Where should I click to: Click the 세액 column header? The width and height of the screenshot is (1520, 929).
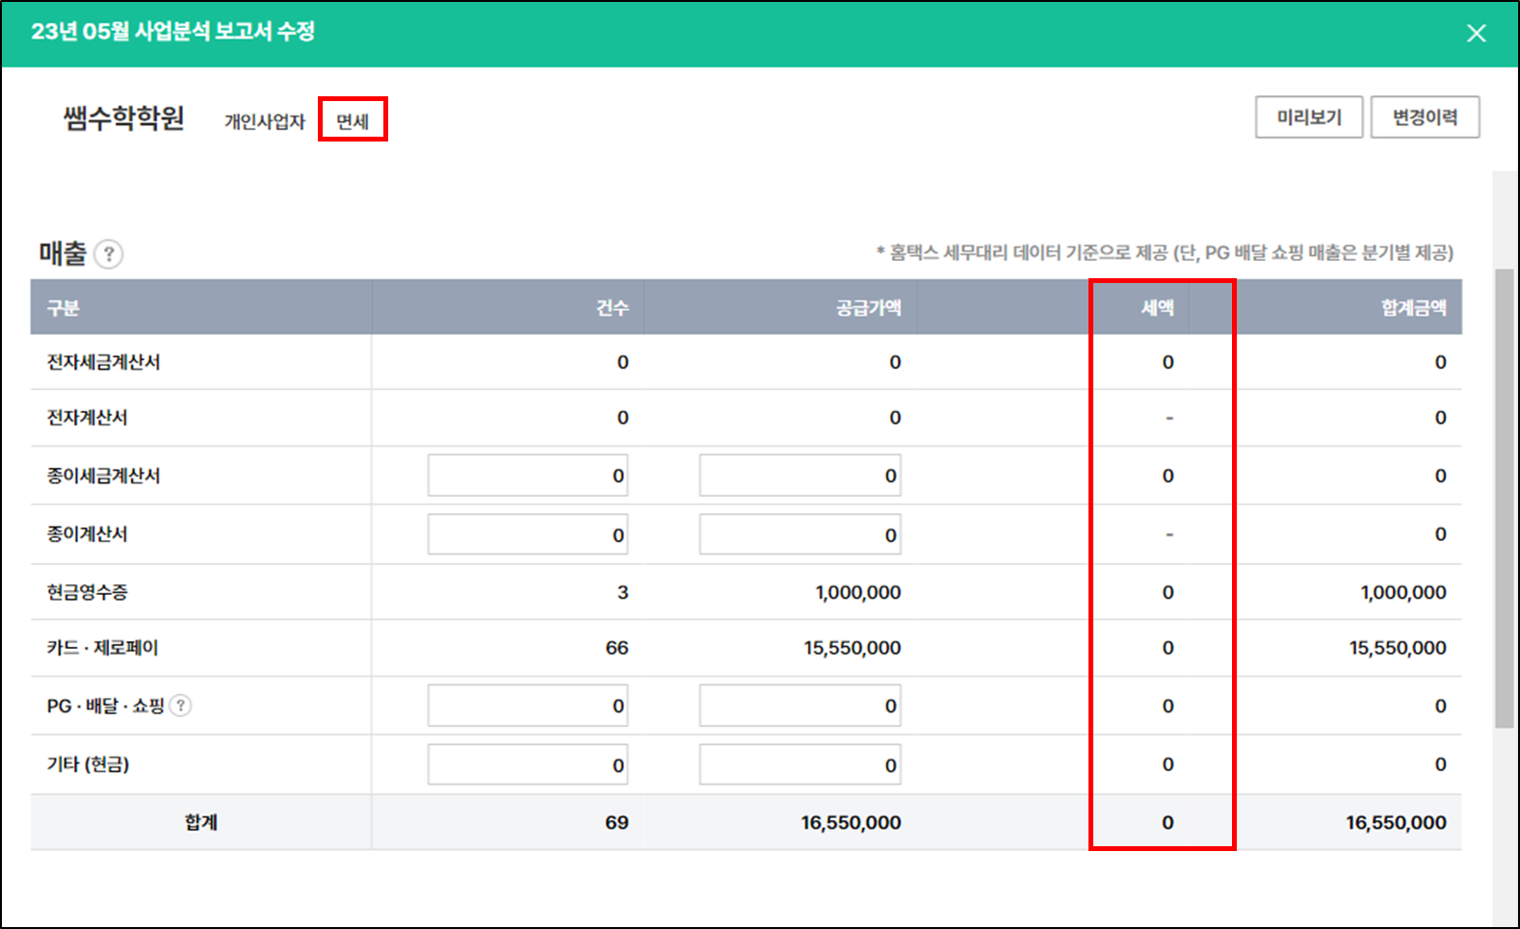(x=1157, y=308)
